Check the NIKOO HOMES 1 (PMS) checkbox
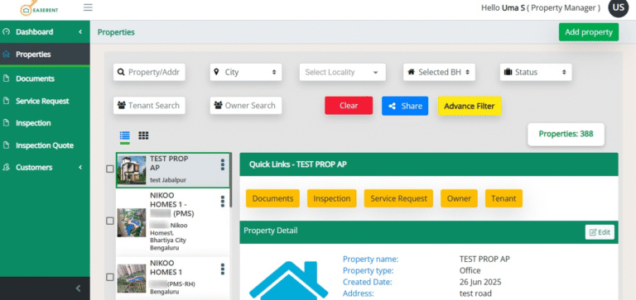The height and width of the screenshot is (300, 636). pyautogui.click(x=110, y=221)
